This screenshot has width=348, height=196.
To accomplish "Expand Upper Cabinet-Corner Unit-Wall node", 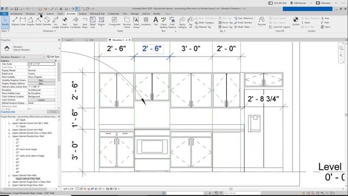I will click(9, 130).
